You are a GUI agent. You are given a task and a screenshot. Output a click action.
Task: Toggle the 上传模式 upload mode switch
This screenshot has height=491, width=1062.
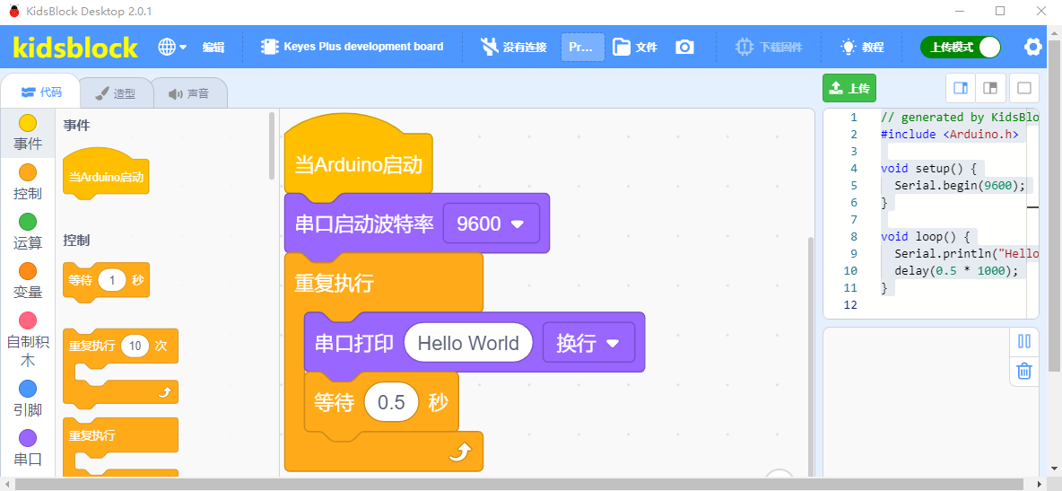coord(960,47)
